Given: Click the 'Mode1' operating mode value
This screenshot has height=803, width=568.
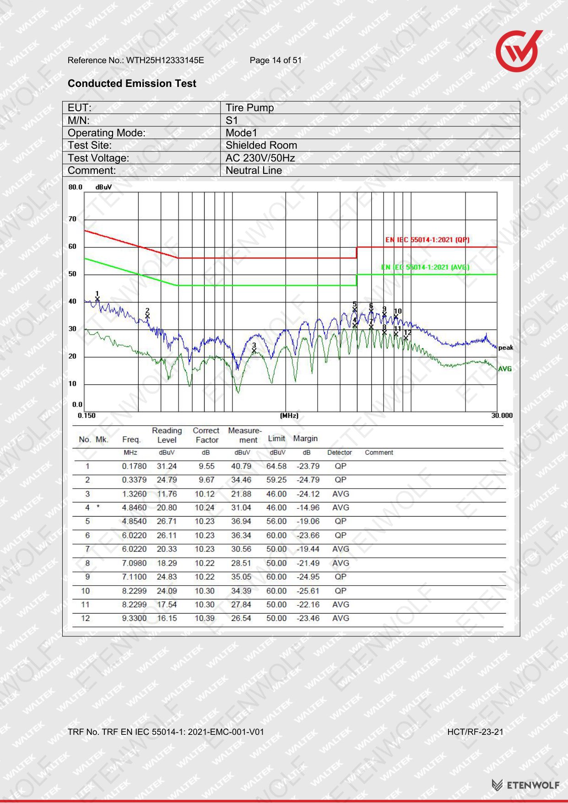Looking at the screenshot, I should point(241,133).
